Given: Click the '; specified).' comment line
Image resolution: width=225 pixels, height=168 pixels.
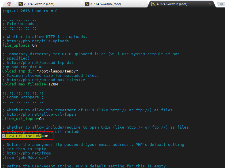Looking at the screenshot, I should [x=17, y=58].
